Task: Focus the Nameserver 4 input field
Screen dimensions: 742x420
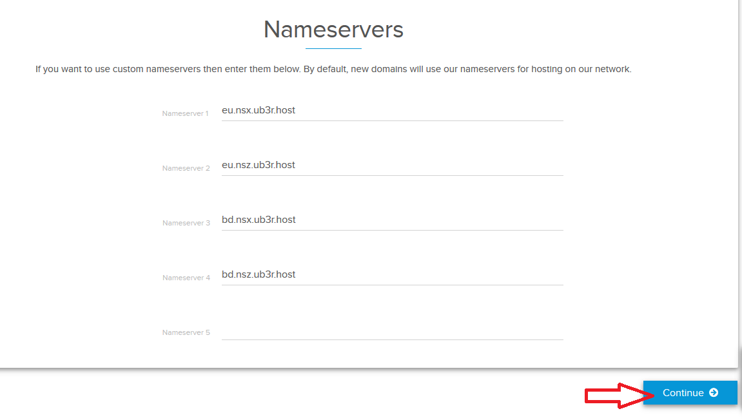Action: point(393,275)
